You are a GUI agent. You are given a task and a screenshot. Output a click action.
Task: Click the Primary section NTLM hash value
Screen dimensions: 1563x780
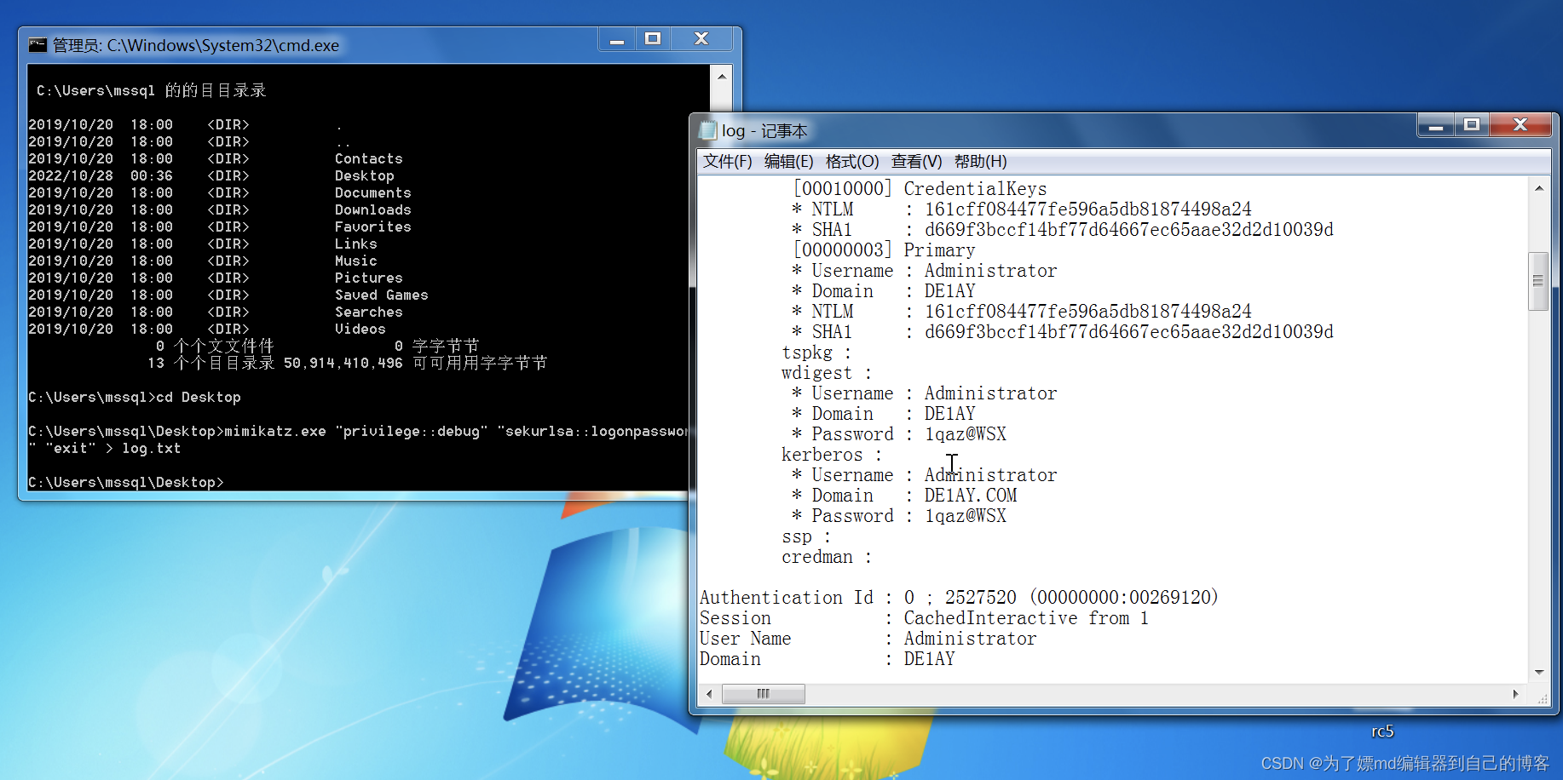(x=1088, y=312)
